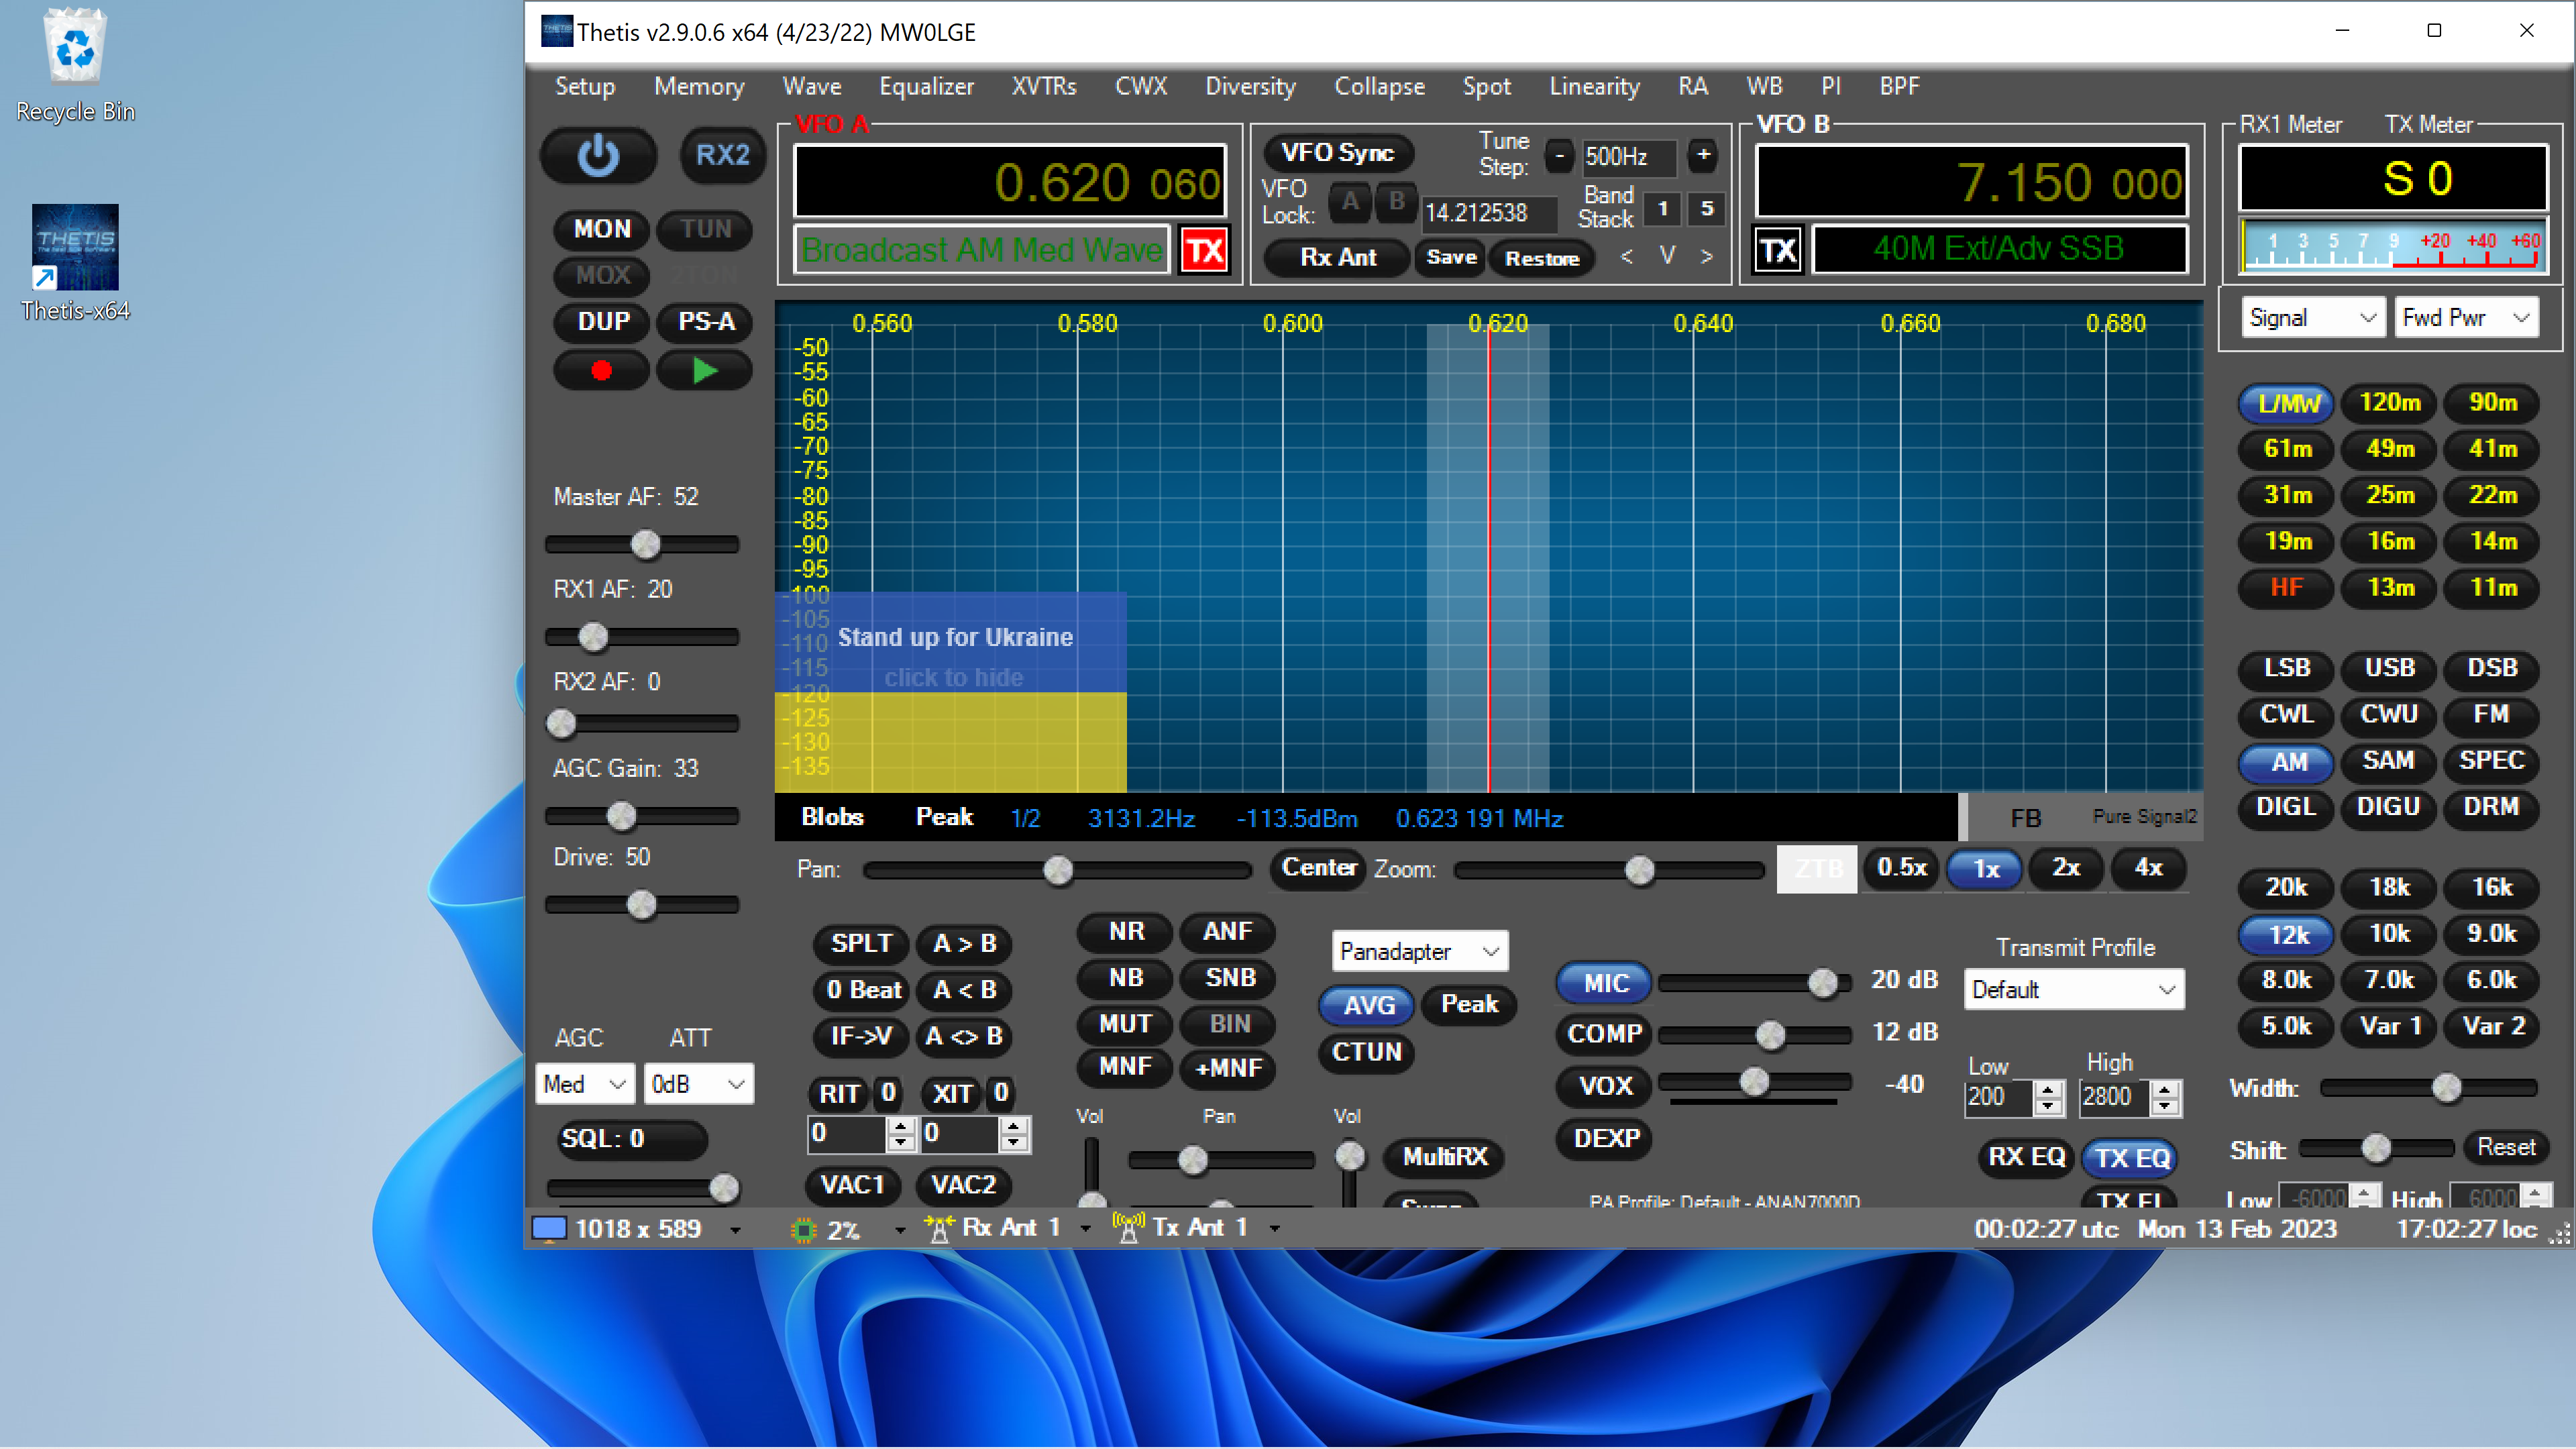Click VFO Lock B button
This screenshot has width=2576, height=1449.
point(1395,202)
